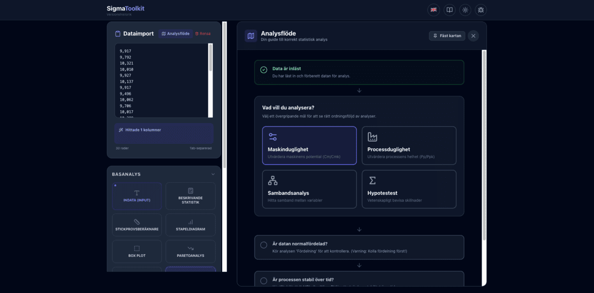Click the Processduglighet factory icon
This screenshot has height=293, width=594.
(372, 137)
